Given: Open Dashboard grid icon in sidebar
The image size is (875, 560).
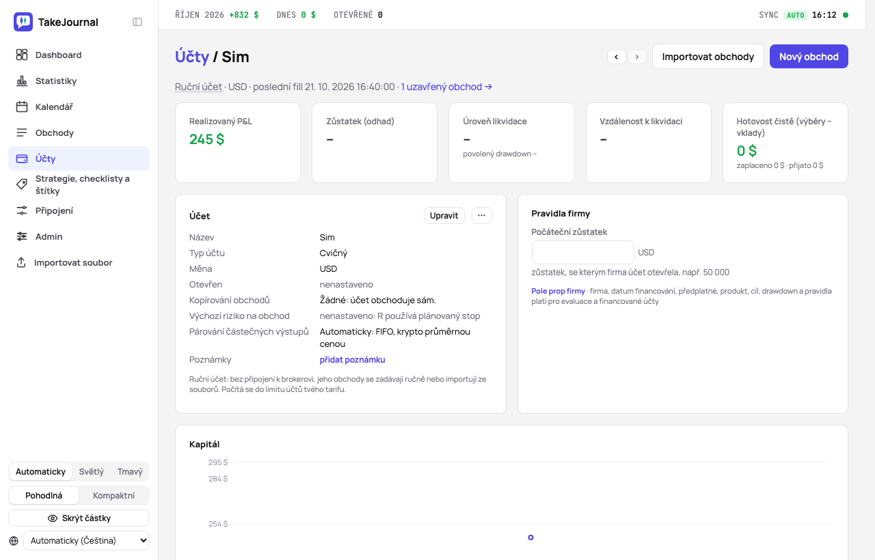Looking at the screenshot, I should pyautogui.click(x=22, y=55).
